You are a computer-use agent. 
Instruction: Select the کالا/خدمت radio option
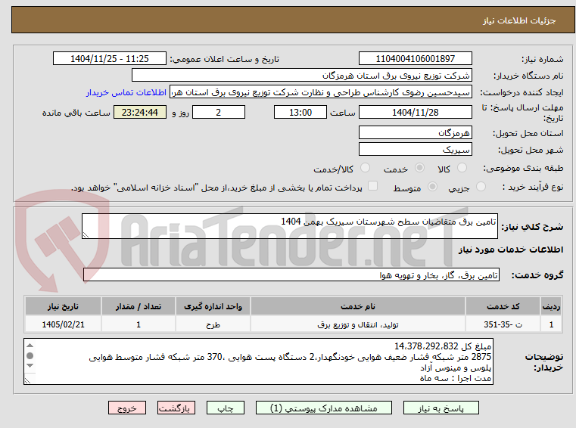tap(365, 168)
